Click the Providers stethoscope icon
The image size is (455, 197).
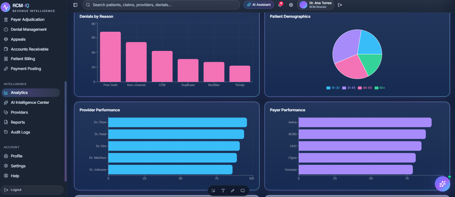click(6, 112)
